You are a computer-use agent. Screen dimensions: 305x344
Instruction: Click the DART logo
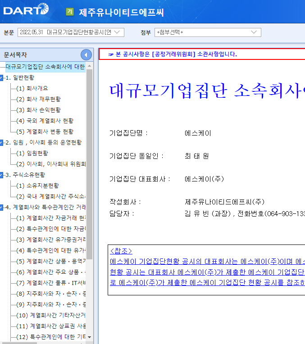[x=26, y=9]
